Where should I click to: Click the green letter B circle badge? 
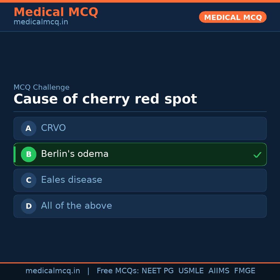29,154
